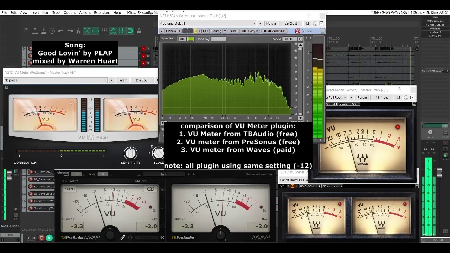The width and height of the screenshot is (450, 253).
Task: Mute track 86 with M button
Action: pyautogui.click(x=143, y=48)
